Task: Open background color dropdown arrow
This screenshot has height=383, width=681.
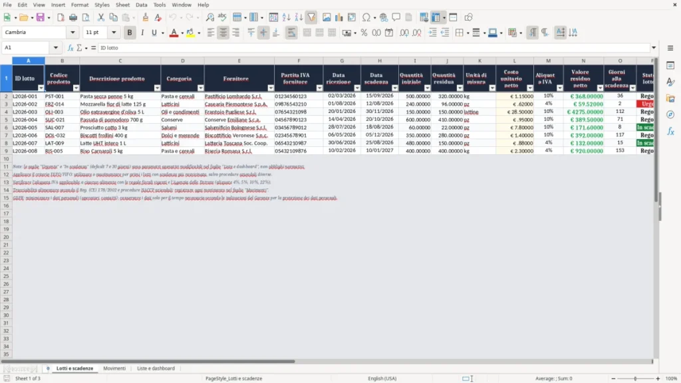Action: [x=199, y=33]
